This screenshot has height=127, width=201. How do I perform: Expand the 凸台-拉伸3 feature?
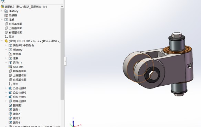6,97
